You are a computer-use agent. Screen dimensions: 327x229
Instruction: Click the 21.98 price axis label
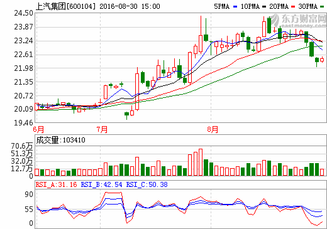(23, 68)
